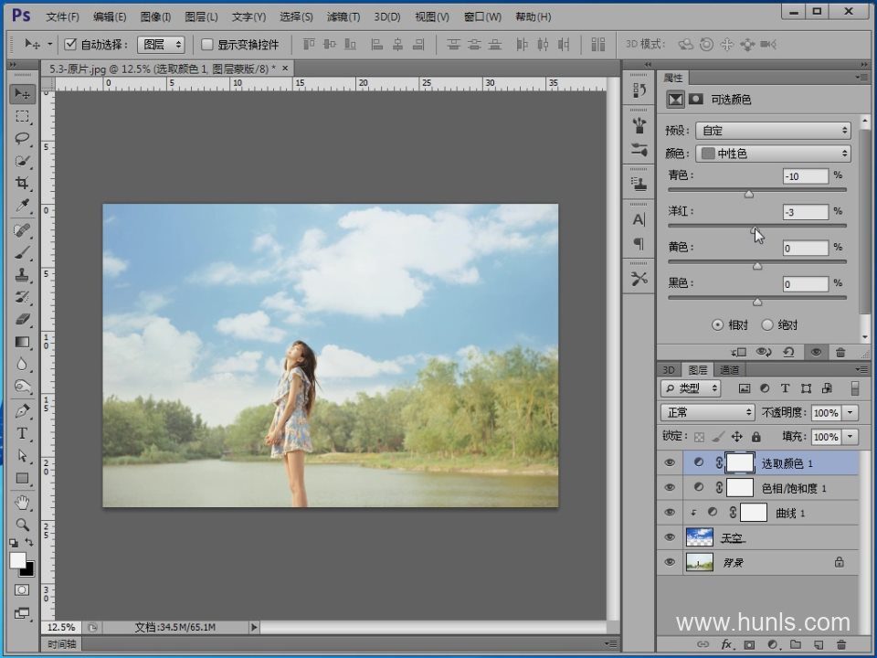Select the Eyedropper tool

[22, 206]
